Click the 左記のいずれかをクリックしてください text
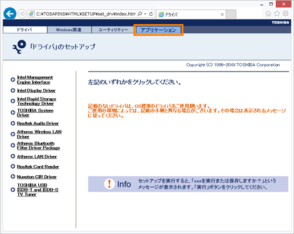This screenshot has width=294, height=234. click(134, 82)
